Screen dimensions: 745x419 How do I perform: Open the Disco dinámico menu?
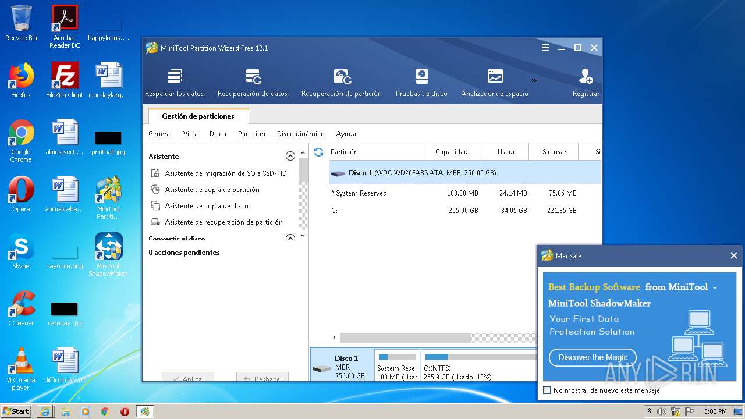[301, 134]
